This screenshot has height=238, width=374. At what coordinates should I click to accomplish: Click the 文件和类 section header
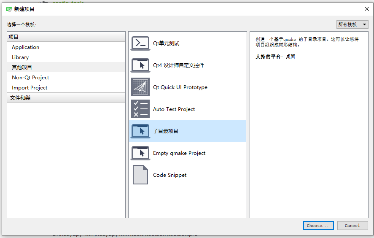click(x=66, y=97)
